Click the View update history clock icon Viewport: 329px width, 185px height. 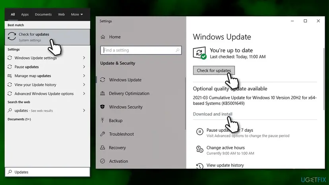tap(199, 166)
